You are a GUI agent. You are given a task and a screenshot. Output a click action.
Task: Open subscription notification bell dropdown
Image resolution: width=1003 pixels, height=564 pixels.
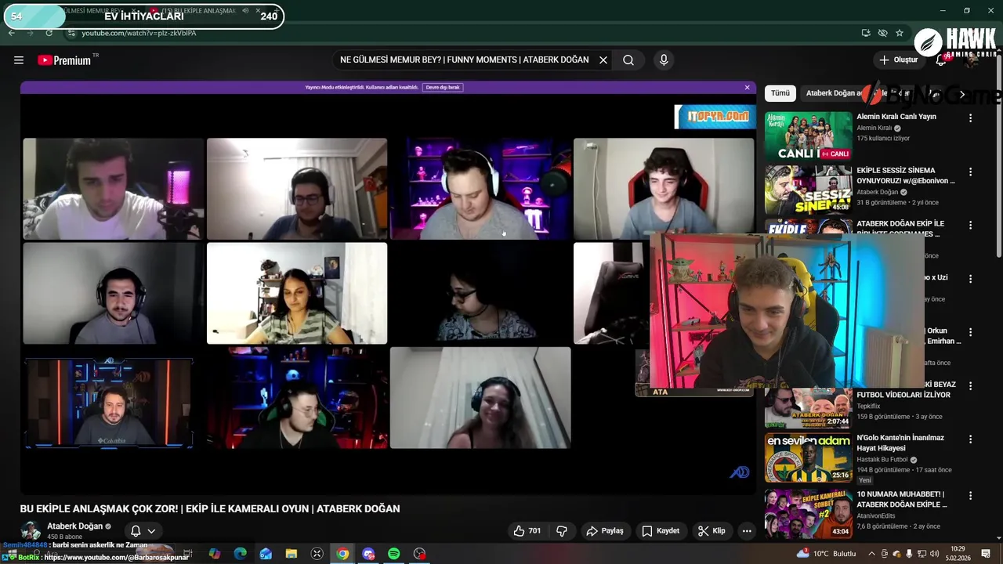(143, 531)
